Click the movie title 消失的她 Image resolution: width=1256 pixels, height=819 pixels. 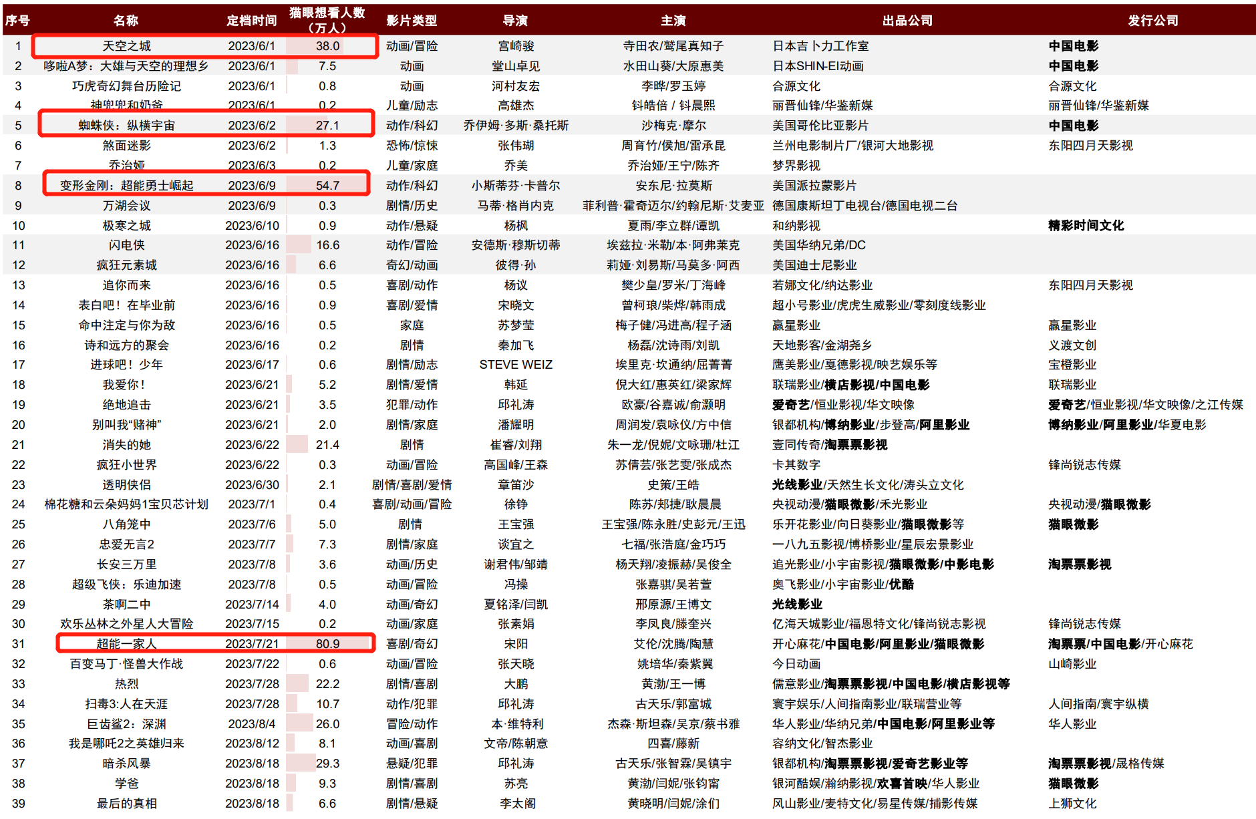(x=127, y=445)
